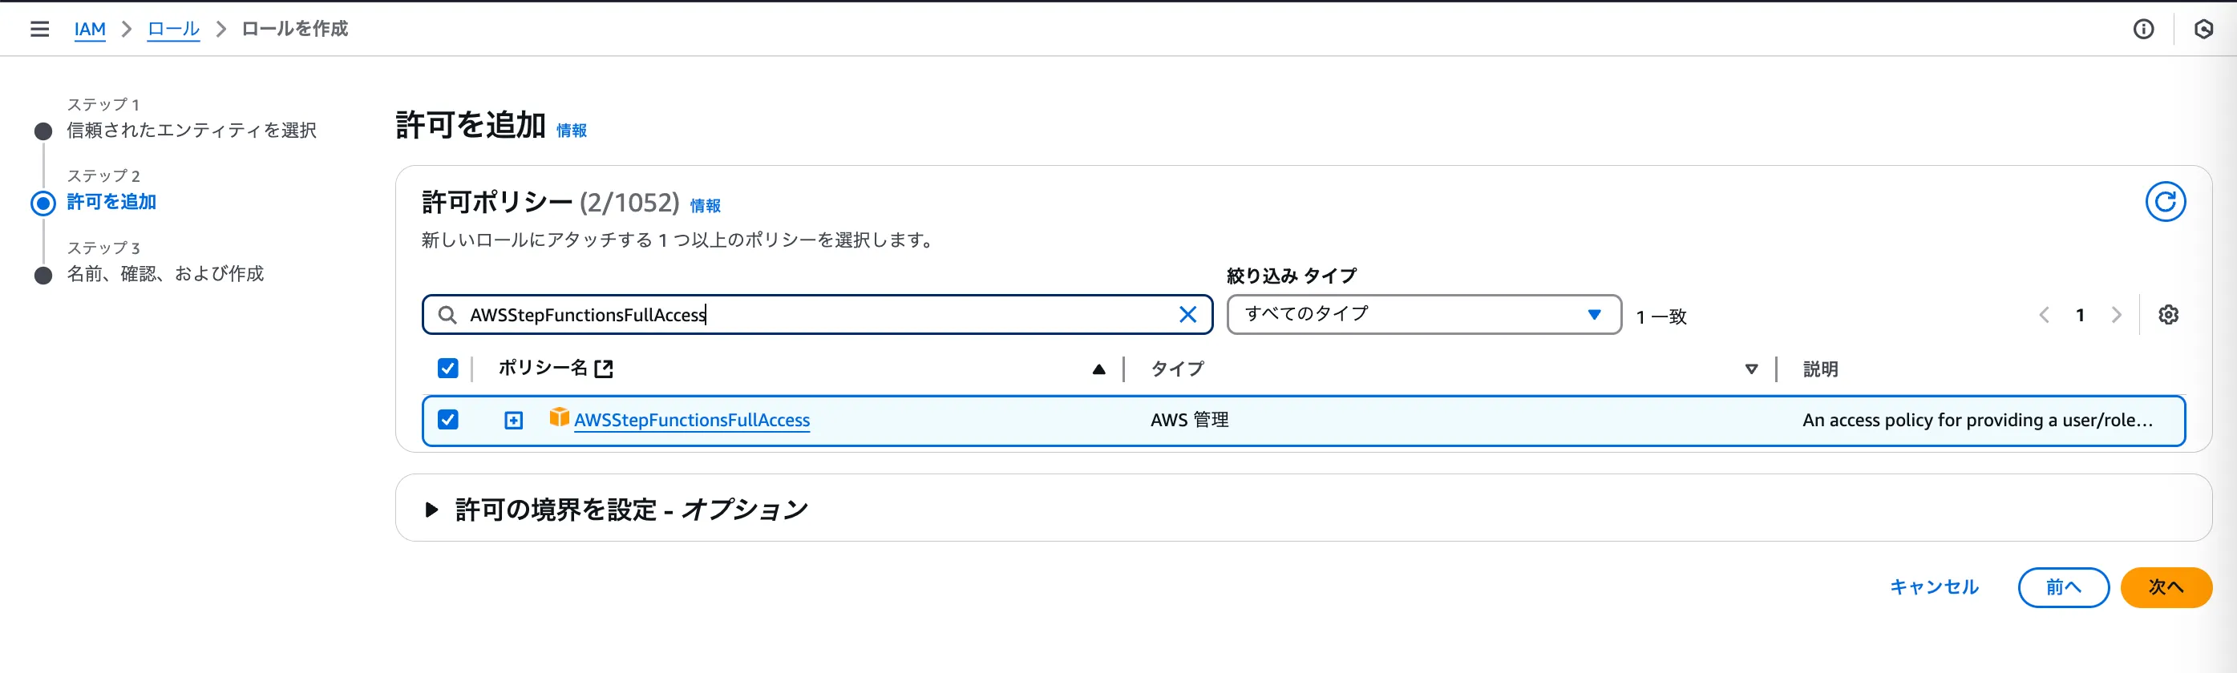Open the すべてのタイプ filter dropdown

[1423, 314]
